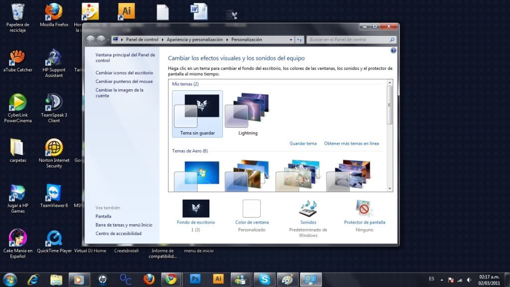Open the Word document desktop icon
510x287 pixels.
point(199,11)
